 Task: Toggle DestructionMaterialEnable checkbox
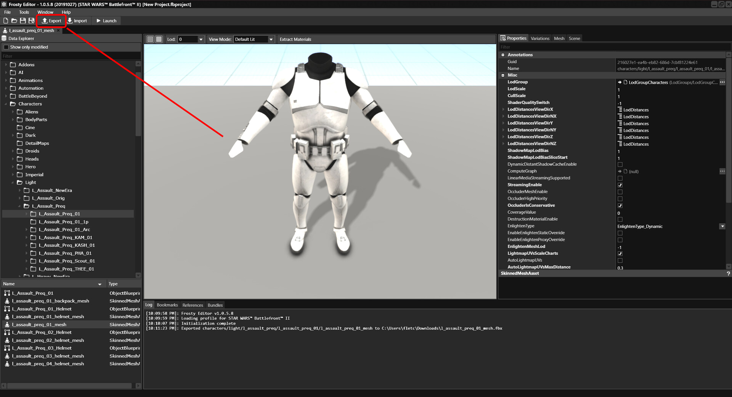click(620, 219)
